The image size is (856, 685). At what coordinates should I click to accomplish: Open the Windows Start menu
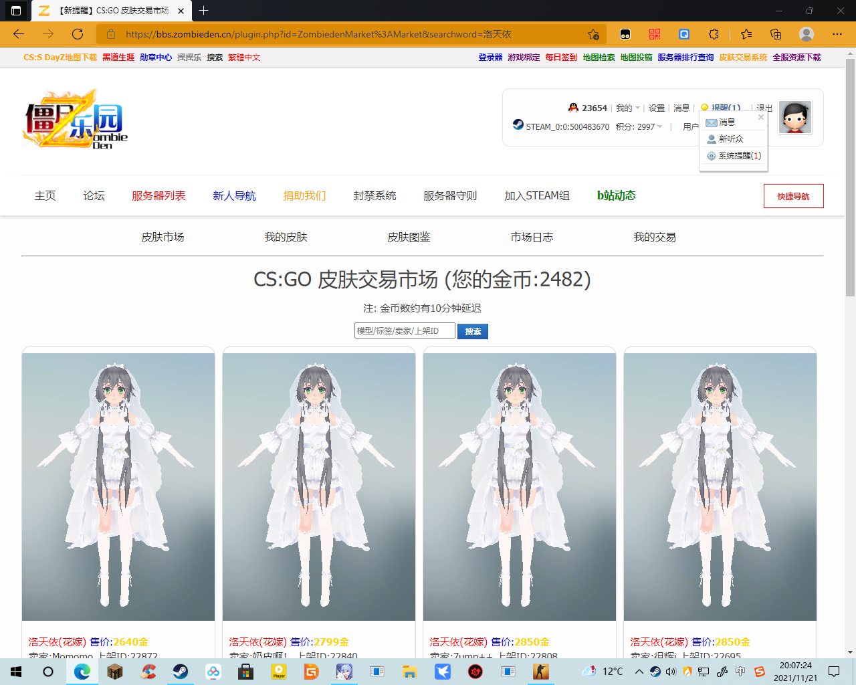coord(16,672)
